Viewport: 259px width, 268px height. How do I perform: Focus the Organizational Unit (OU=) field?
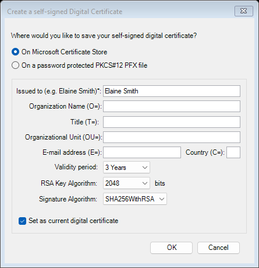click(172, 137)
